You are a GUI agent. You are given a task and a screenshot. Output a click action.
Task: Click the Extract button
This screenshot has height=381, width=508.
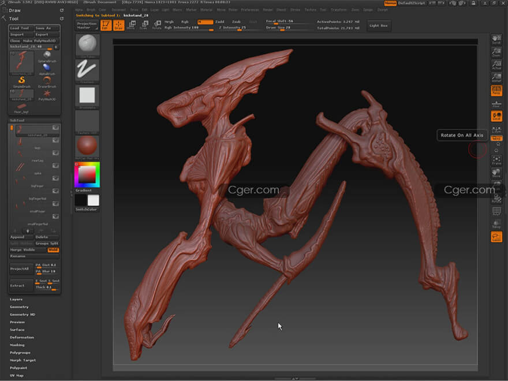pos(21,285)
